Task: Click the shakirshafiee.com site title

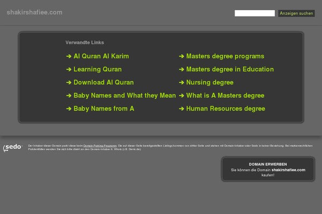Action: click(34, 12)
